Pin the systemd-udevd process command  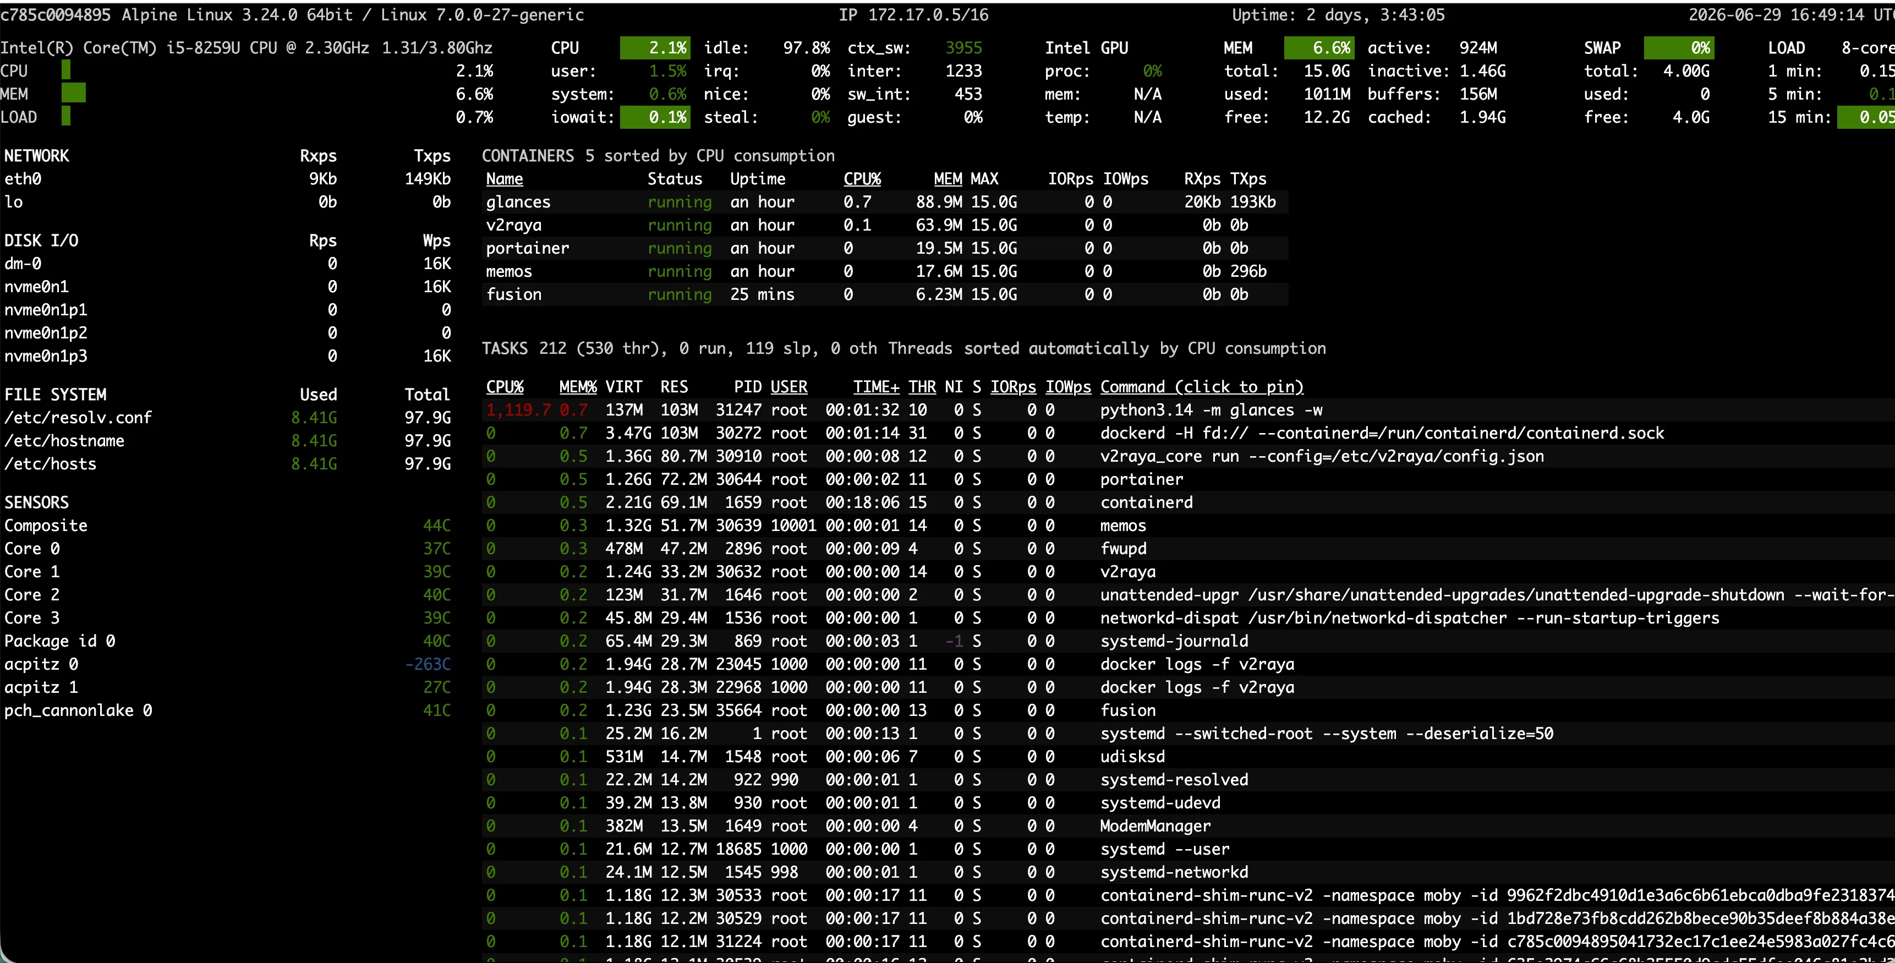tap(1160, 803)
